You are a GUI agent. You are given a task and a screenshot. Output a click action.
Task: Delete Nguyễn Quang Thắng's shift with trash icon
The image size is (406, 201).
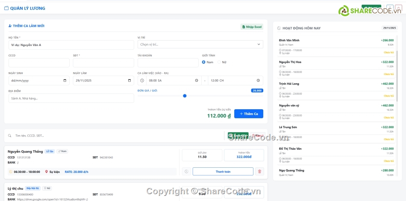point(259,172)
